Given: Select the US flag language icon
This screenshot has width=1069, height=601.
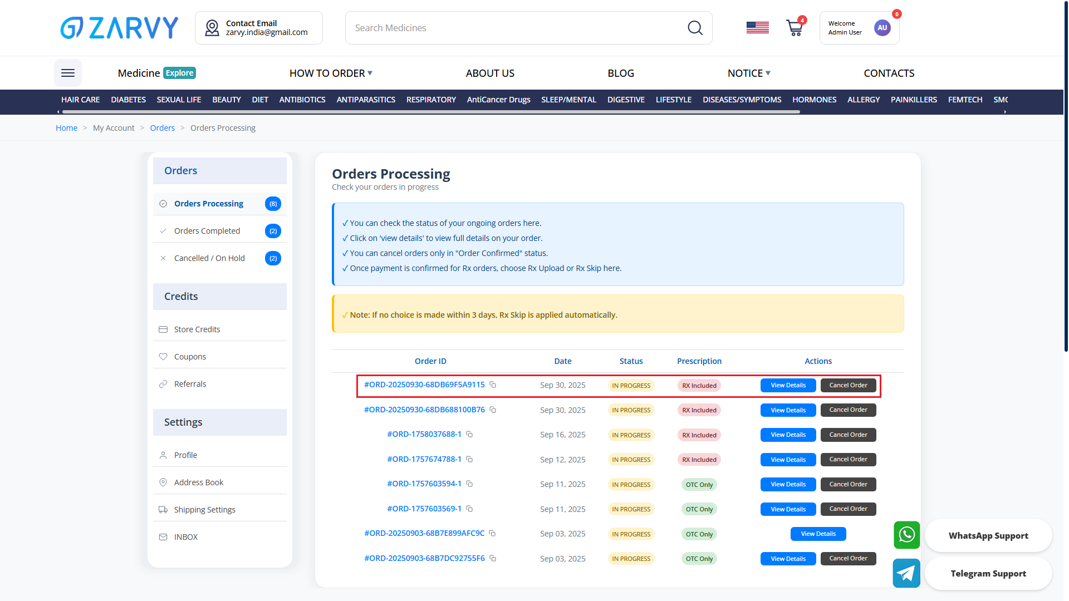Looking at the screenshot, I should click(757, 28).
